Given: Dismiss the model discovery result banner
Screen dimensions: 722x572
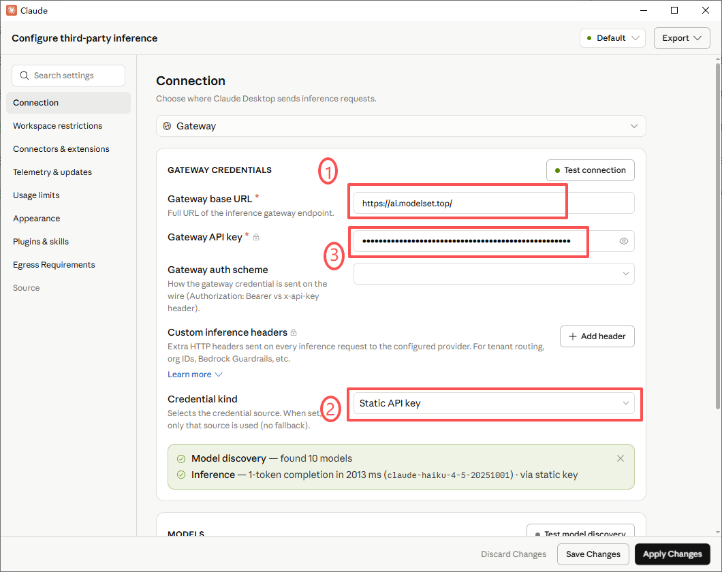Looking at the screenshot, I should point(621,458).
